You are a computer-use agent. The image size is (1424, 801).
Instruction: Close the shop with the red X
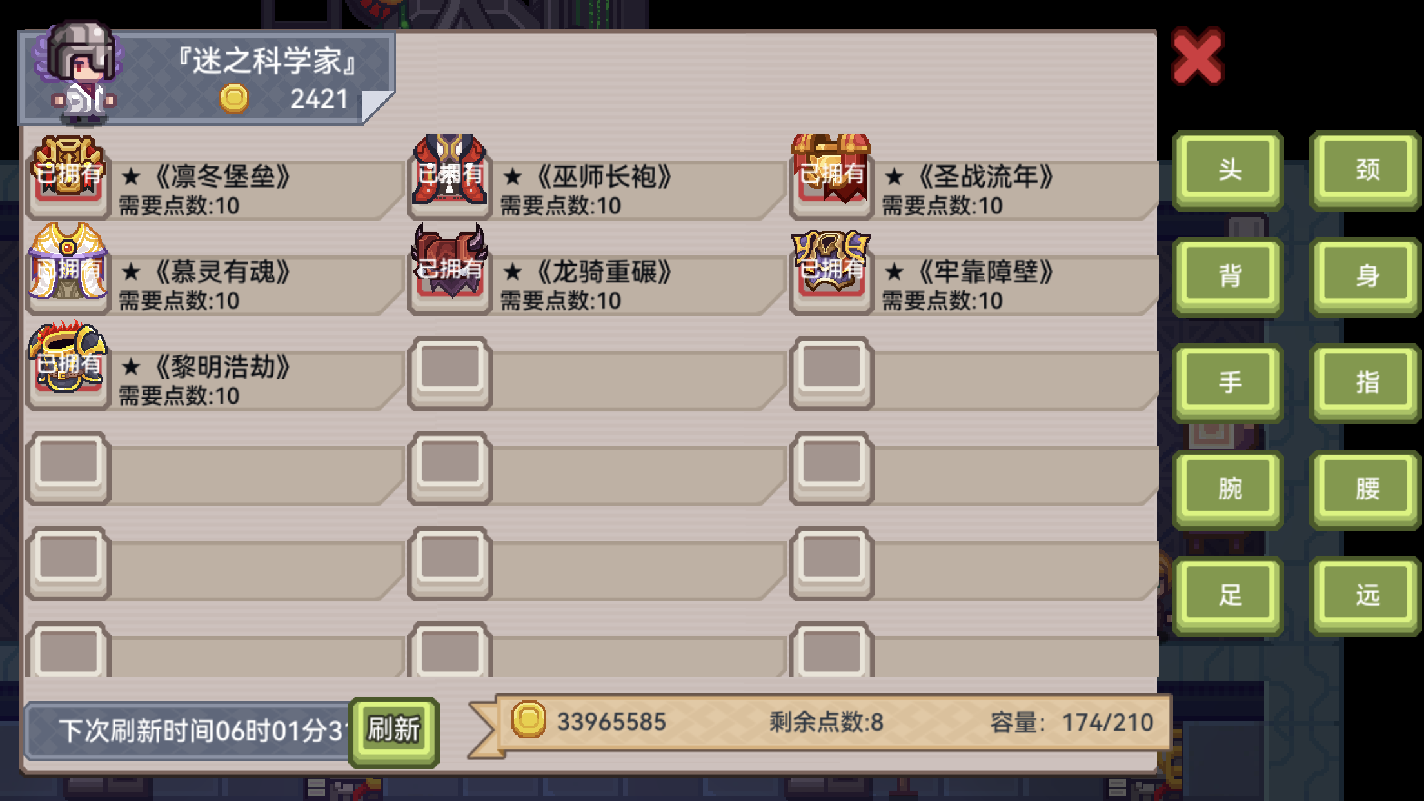pyautogui.click(x=1197, y=56)
